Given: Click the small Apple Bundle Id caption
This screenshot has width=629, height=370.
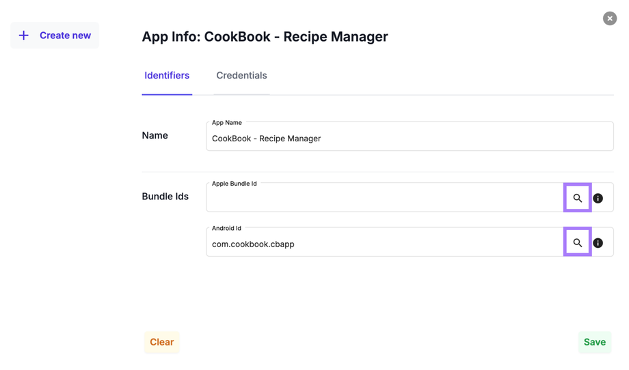Looking at the screenshot, I should pyautogui.click(x=235, y=184).
